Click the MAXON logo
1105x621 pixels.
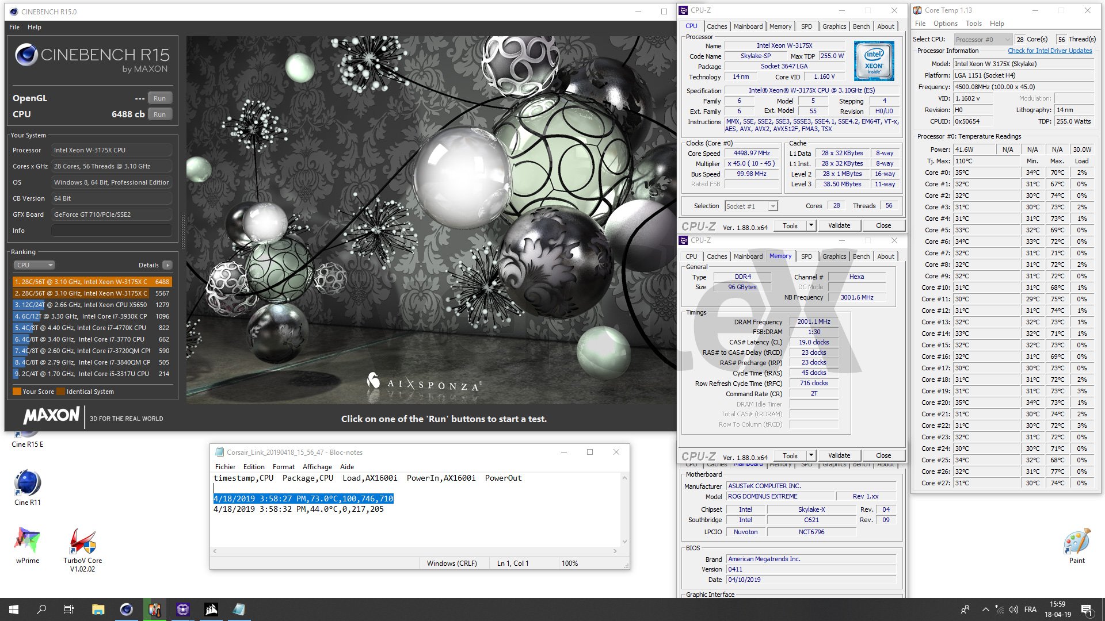pyautogui.click(x=51, y=415)
